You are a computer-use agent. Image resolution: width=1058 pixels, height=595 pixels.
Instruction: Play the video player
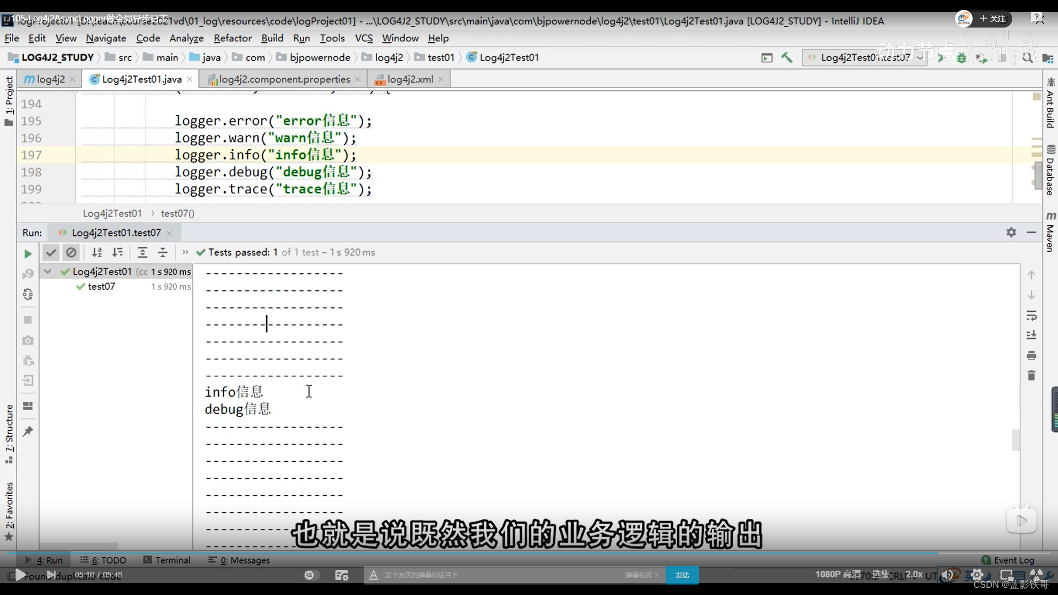[x=20, y=575]
